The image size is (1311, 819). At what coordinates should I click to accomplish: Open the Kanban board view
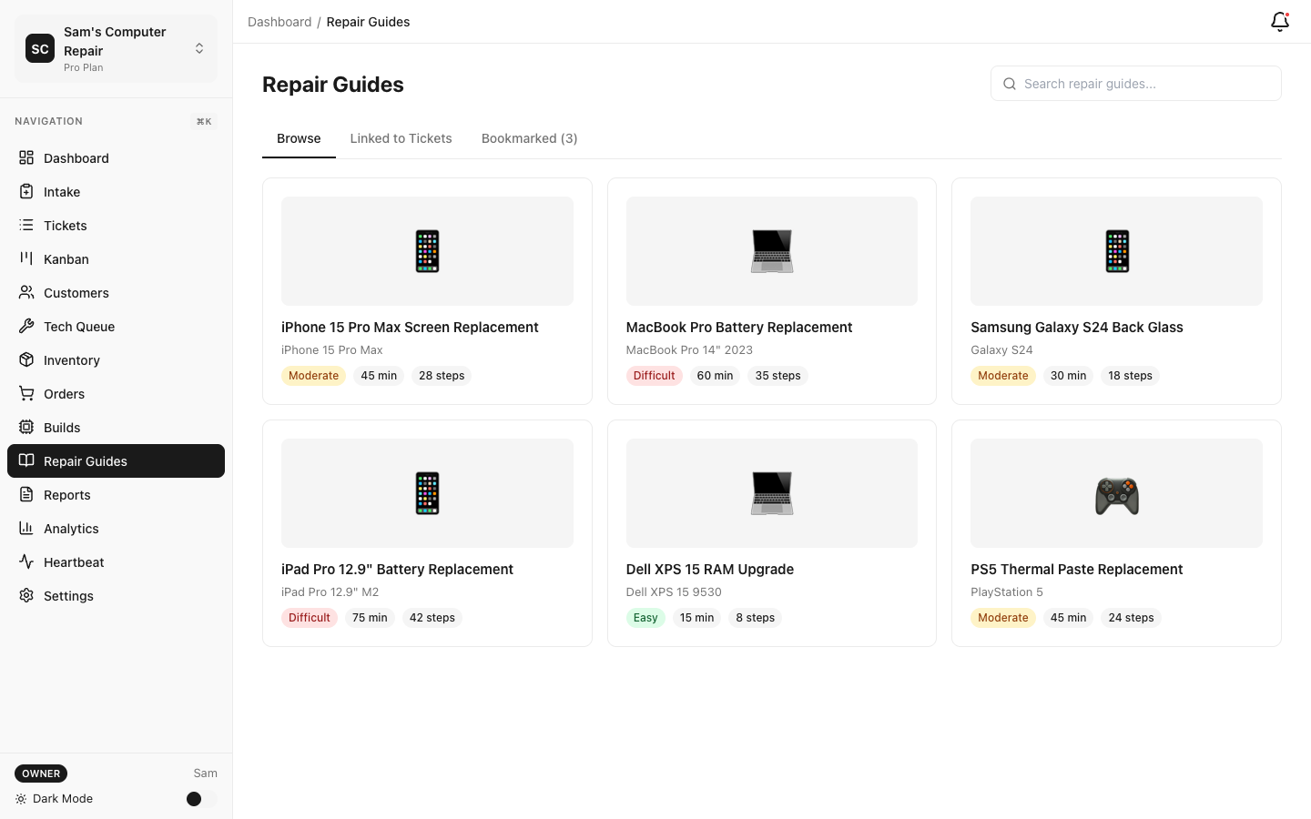pos(66,258)
